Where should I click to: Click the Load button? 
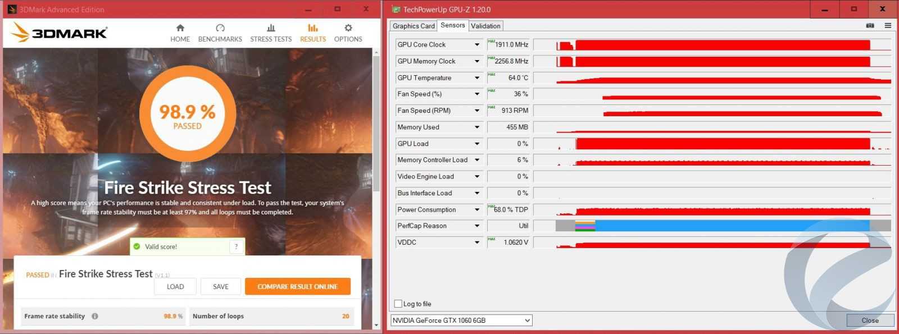coord(175,286)
